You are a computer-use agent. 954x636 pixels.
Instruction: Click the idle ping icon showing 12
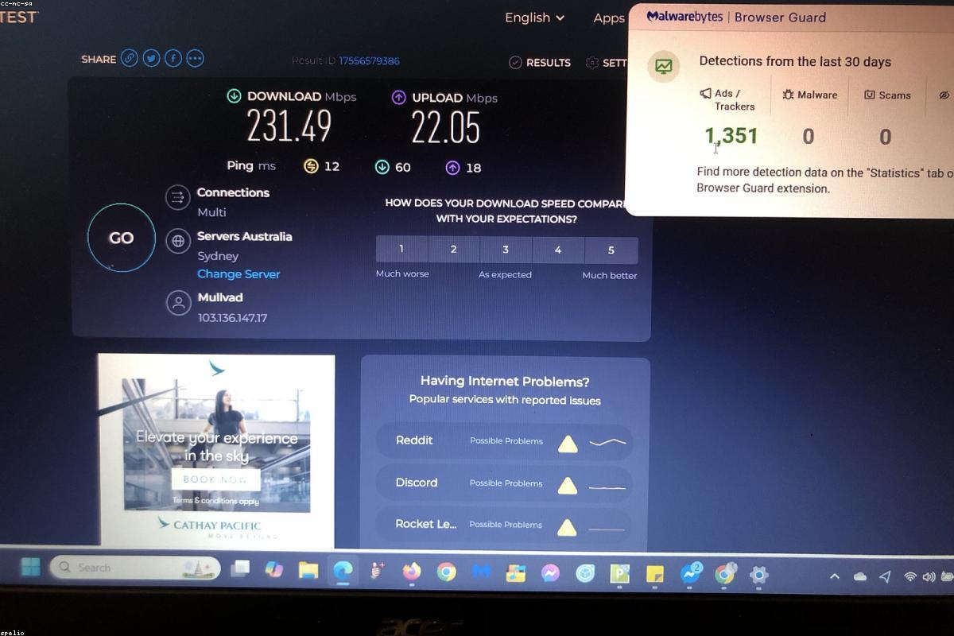click(x=312, y=166)
